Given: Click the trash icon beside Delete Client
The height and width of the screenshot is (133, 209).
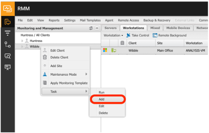Looking at the screenshot, I should point(45,57).
